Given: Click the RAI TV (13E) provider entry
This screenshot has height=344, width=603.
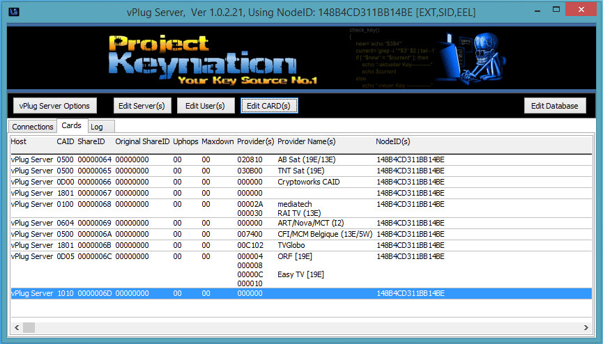Looking at the screenshot, I should click(x=299, y=213).
